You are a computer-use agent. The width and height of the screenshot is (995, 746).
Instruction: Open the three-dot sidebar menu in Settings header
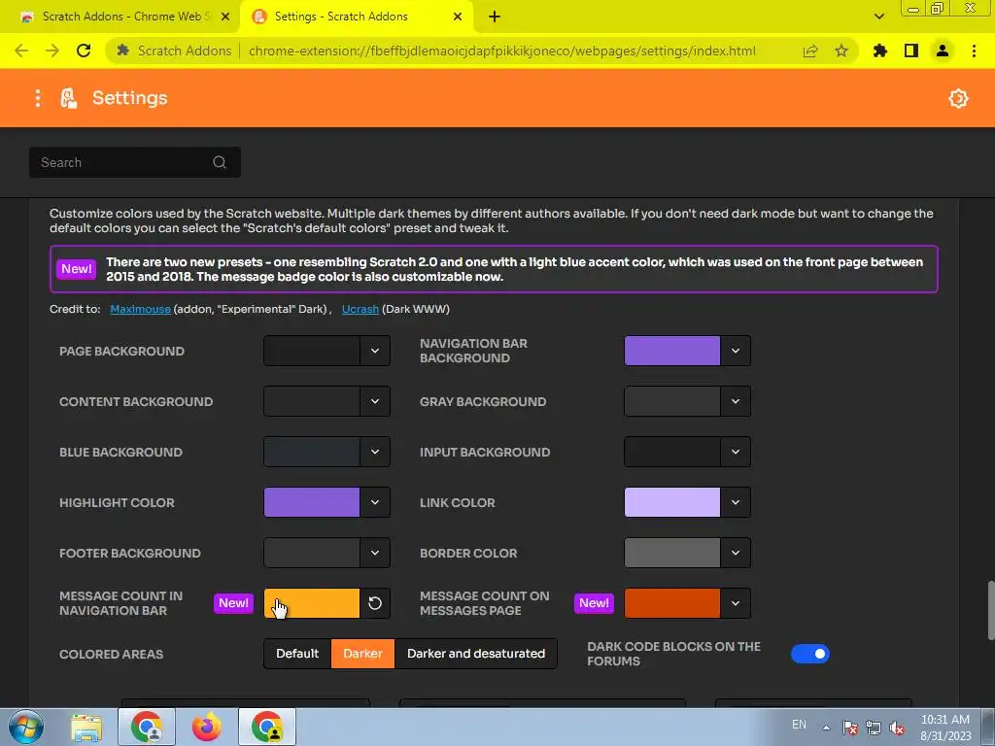tap(38, 98)
